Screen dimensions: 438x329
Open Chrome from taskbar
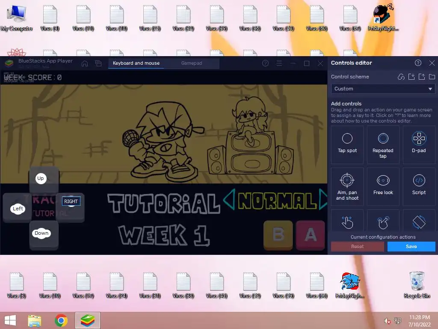(x=61, y=320)
